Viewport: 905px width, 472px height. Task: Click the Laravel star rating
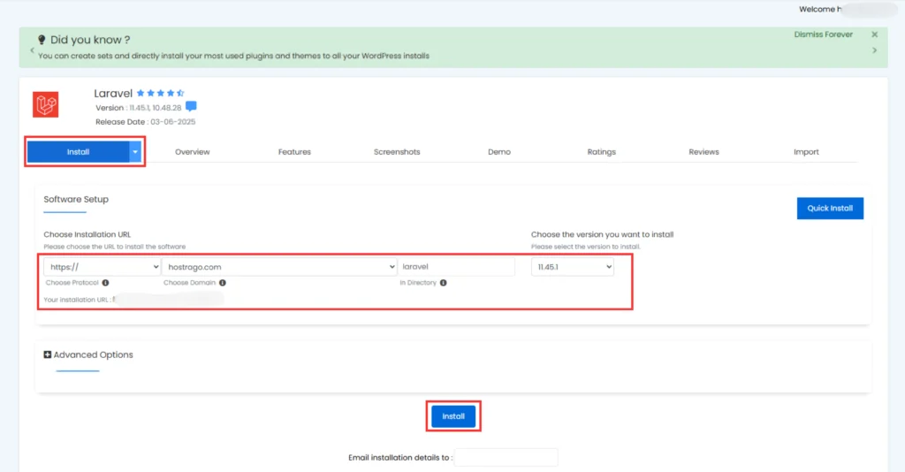click(x=161, y=93)
